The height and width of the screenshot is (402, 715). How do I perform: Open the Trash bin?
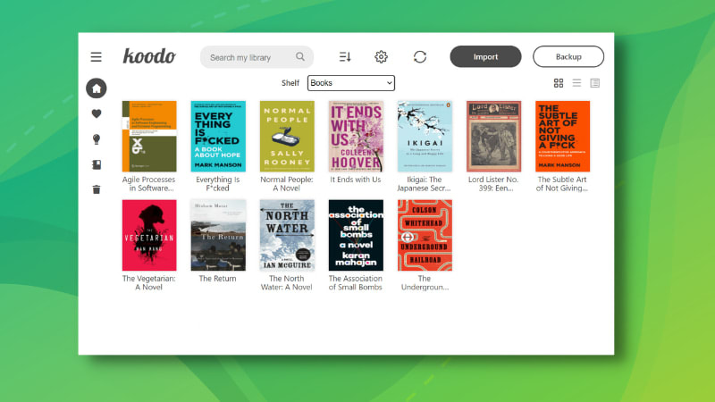(97, 189)
